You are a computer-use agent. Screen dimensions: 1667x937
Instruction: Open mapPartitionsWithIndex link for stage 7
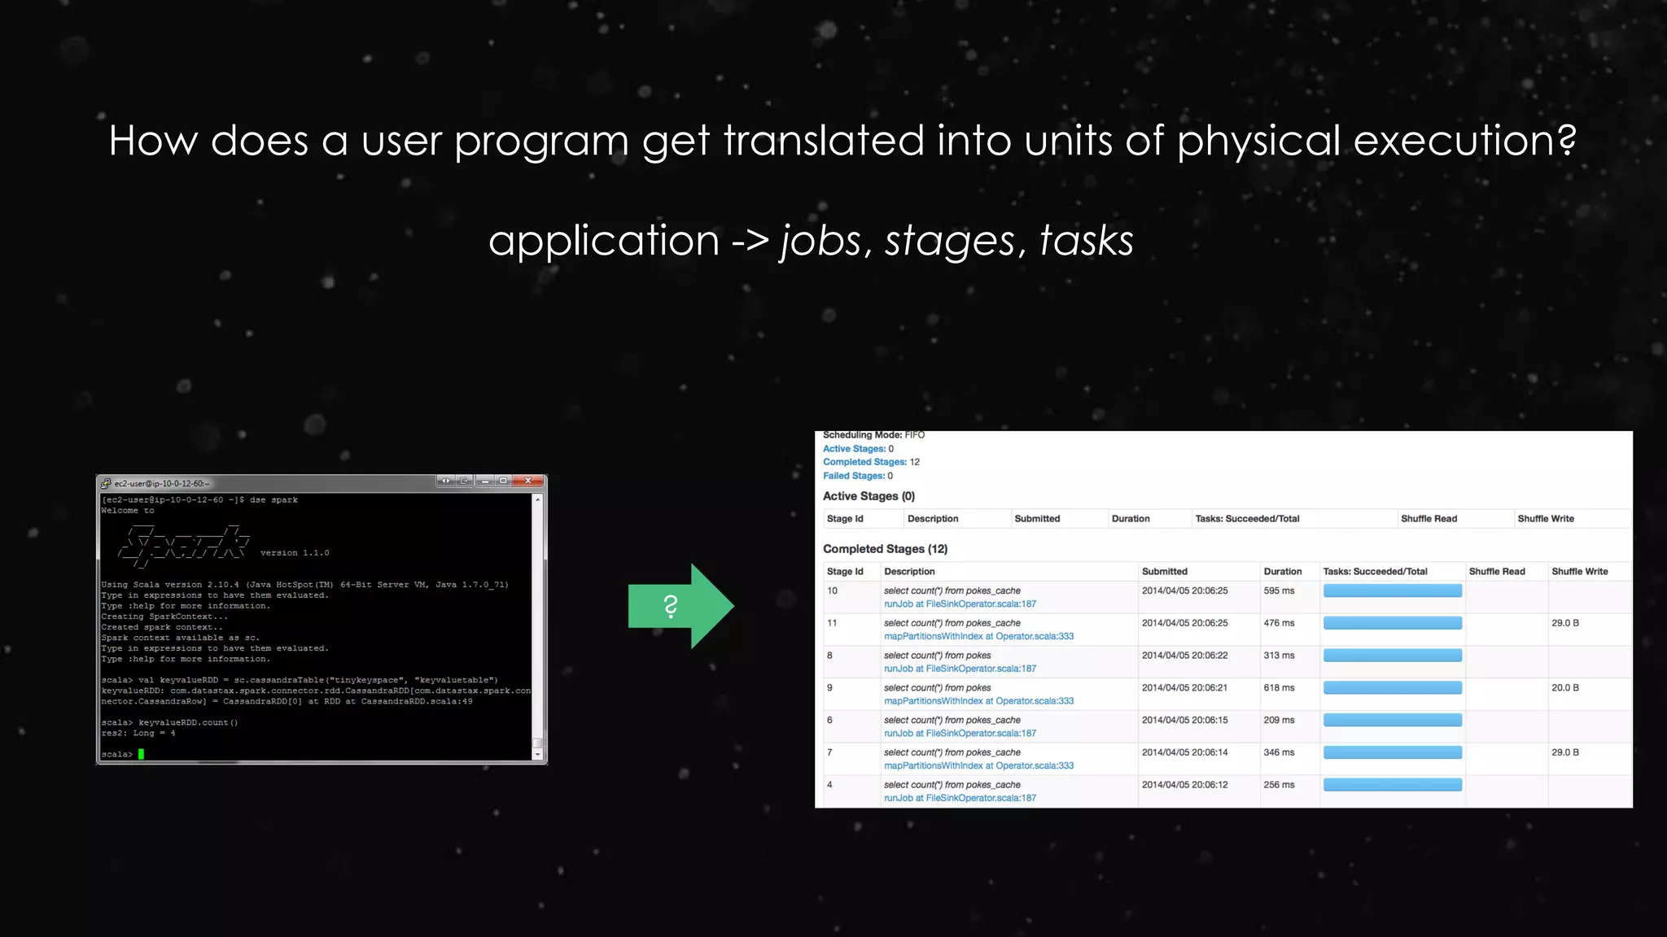pyautogui.click(x=978, y=765)
